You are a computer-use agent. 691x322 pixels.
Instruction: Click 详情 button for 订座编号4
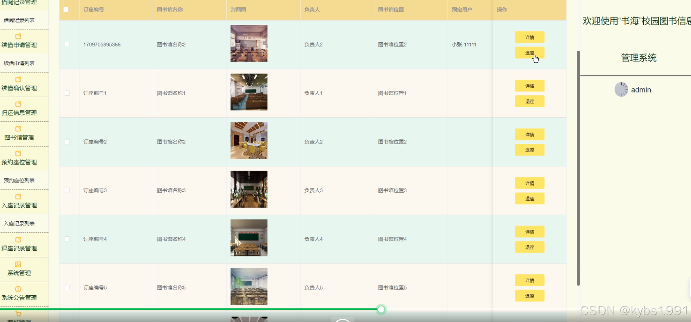point(530,232)
